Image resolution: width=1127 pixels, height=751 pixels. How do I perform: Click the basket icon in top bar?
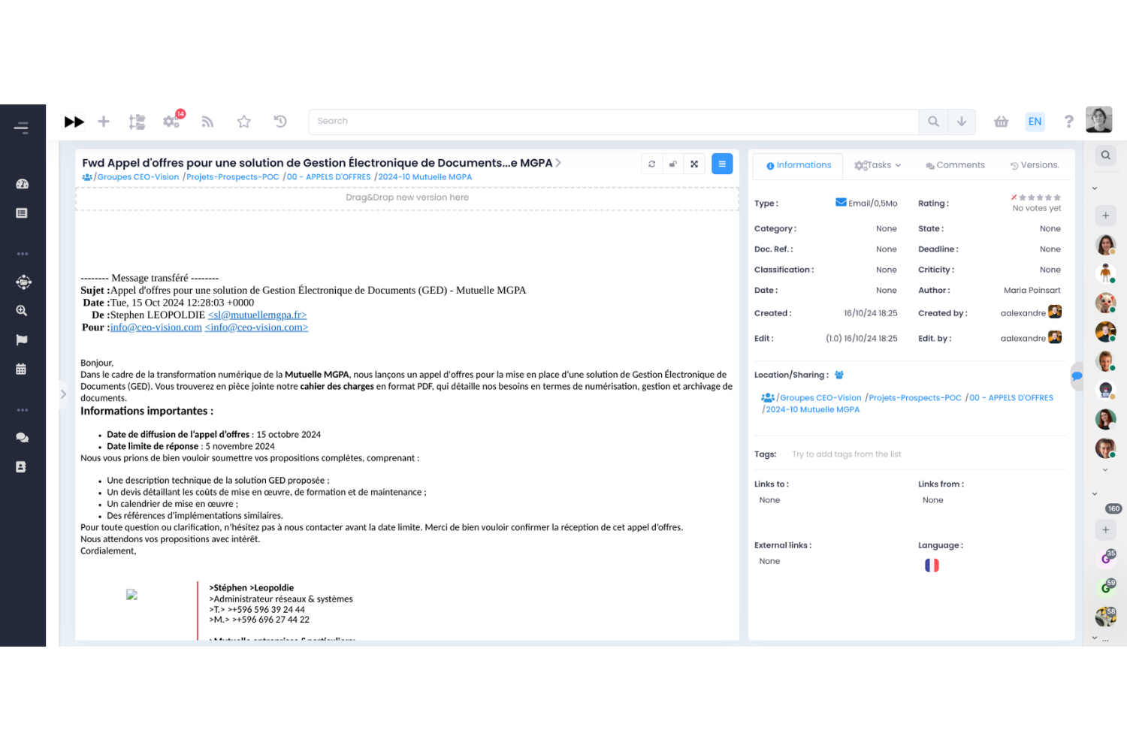click(1001, 122)
